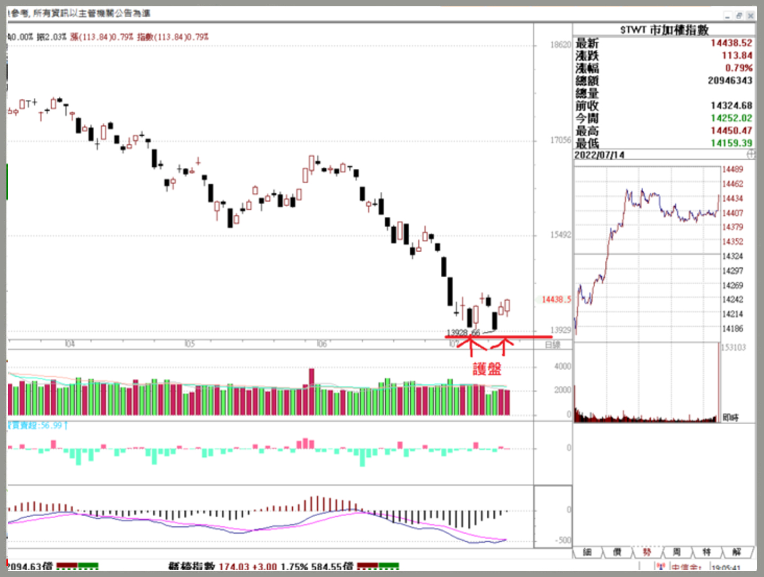Open the 細 detail tab
The image size is (764, 577).
(587, 552)
